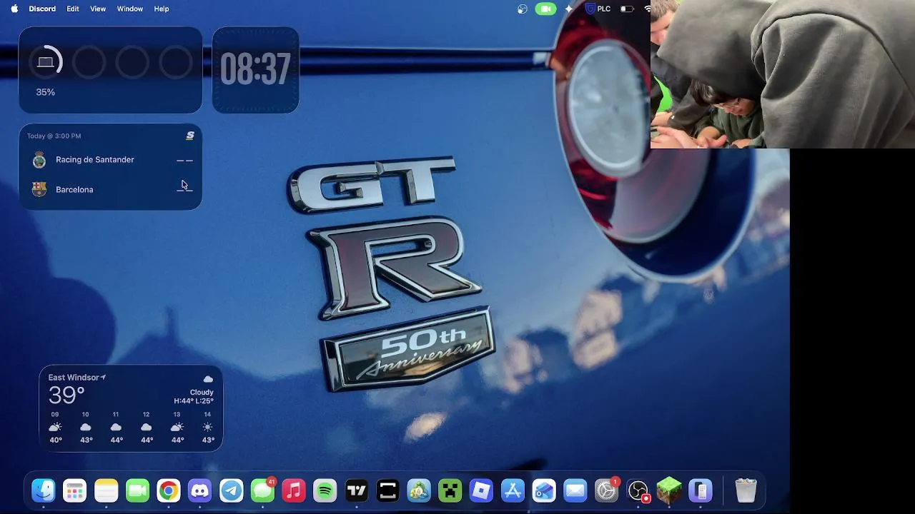The height and width of the screenshot is (514, 915).
Task: Launch Minecraft grass block icon
Action: tap(669, 490)
